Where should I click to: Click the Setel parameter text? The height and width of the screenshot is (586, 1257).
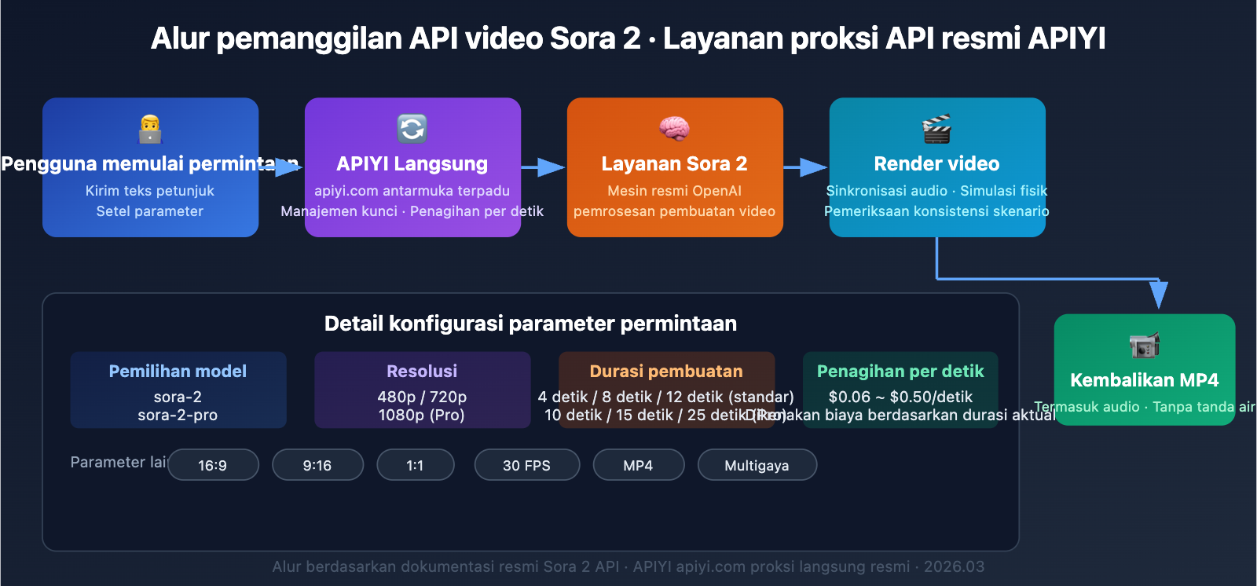click(150, 211)
